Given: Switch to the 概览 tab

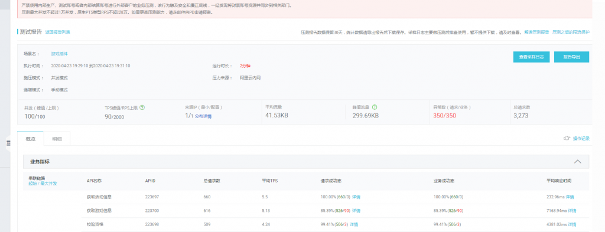Looking at the screenshot, I should tap(31, 139).
